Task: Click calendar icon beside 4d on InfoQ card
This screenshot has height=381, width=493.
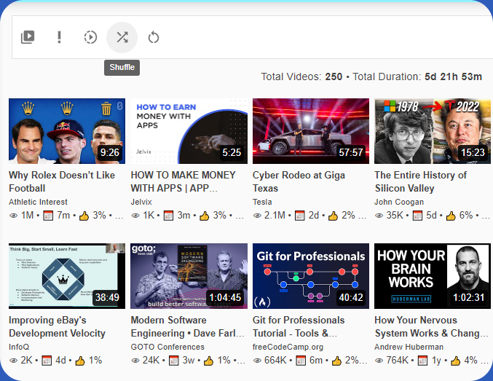Action: (x=47, y=361)
